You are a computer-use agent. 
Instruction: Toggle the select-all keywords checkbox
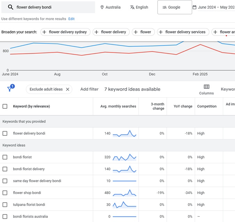(5, 106)
